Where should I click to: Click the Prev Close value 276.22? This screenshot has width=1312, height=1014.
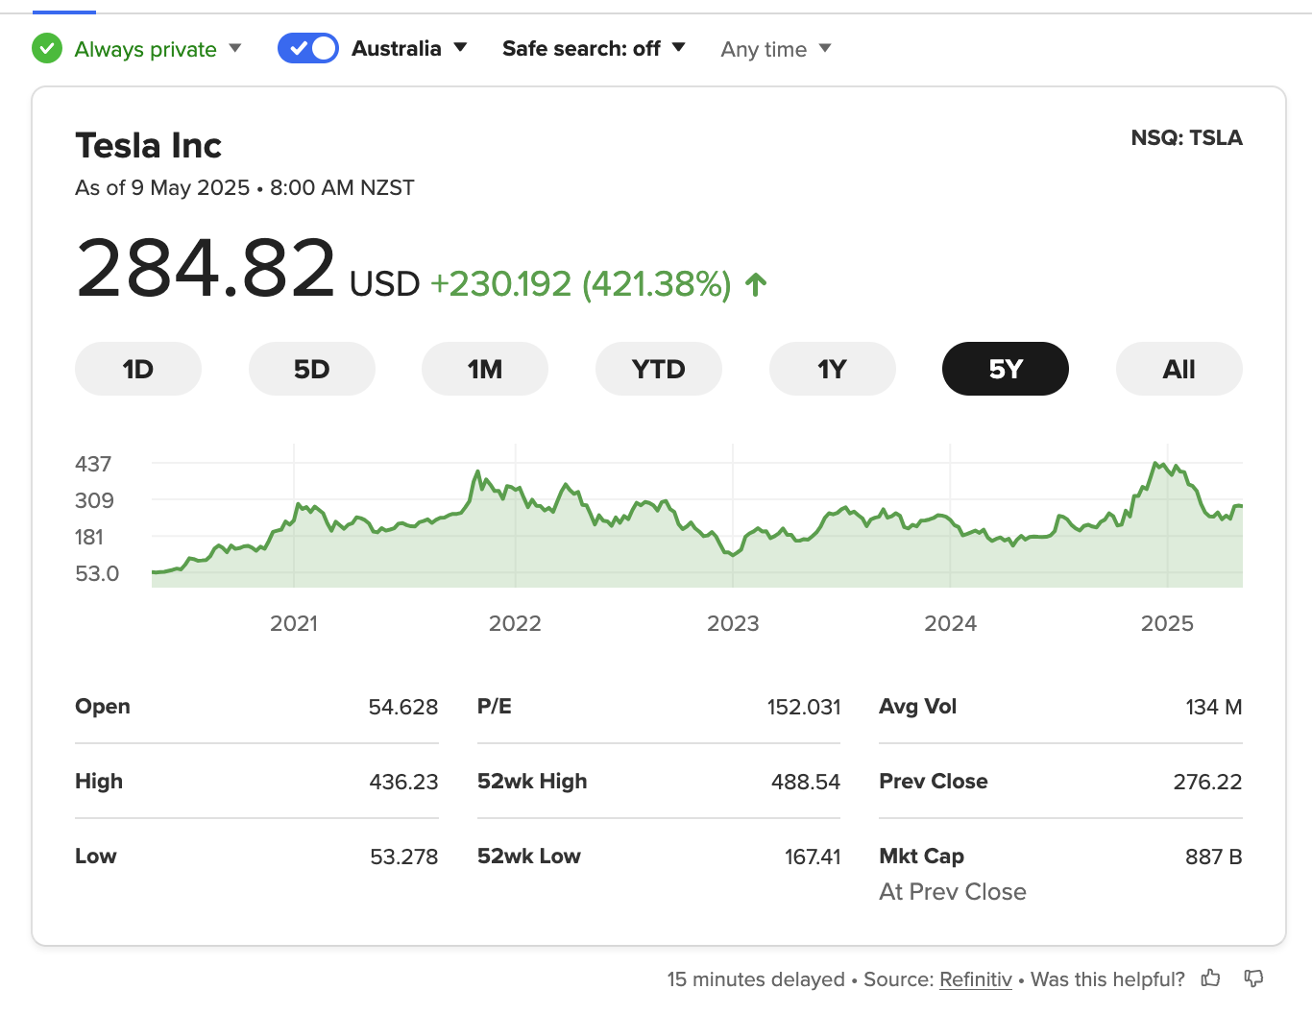point(1207,783)
